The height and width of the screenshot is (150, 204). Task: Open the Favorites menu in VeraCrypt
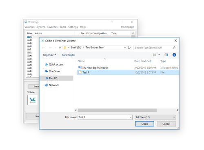(x=52, y=27)
